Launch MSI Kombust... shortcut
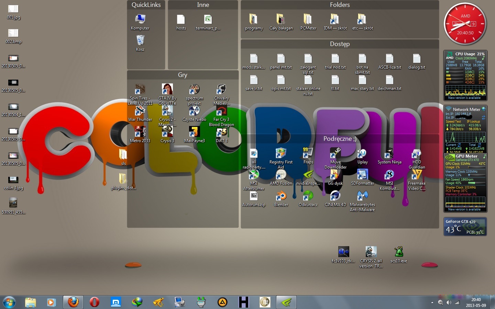The height and width of the screenshot is (309, 495). pos(389,180)
